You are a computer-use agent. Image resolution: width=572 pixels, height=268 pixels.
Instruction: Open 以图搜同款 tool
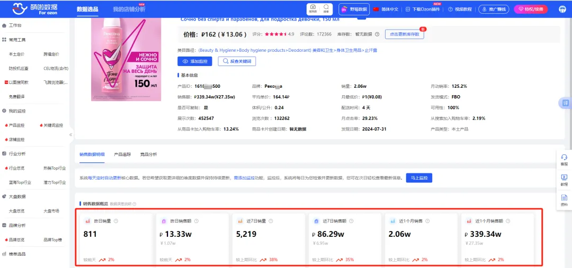16,82
